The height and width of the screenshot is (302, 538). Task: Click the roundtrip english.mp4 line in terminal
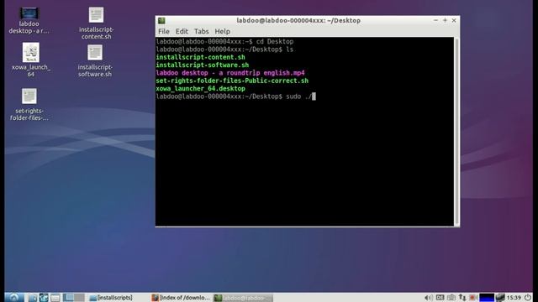(230, 73)
